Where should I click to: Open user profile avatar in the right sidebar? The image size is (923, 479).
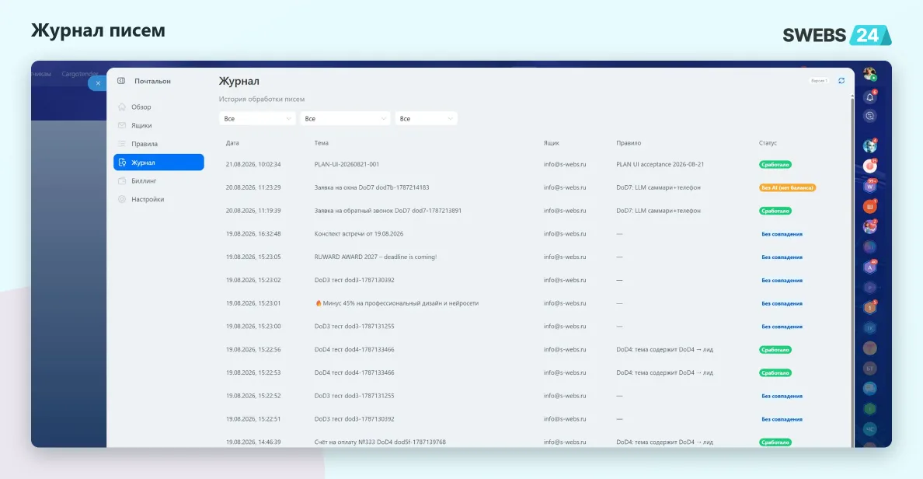pos(870,74)
